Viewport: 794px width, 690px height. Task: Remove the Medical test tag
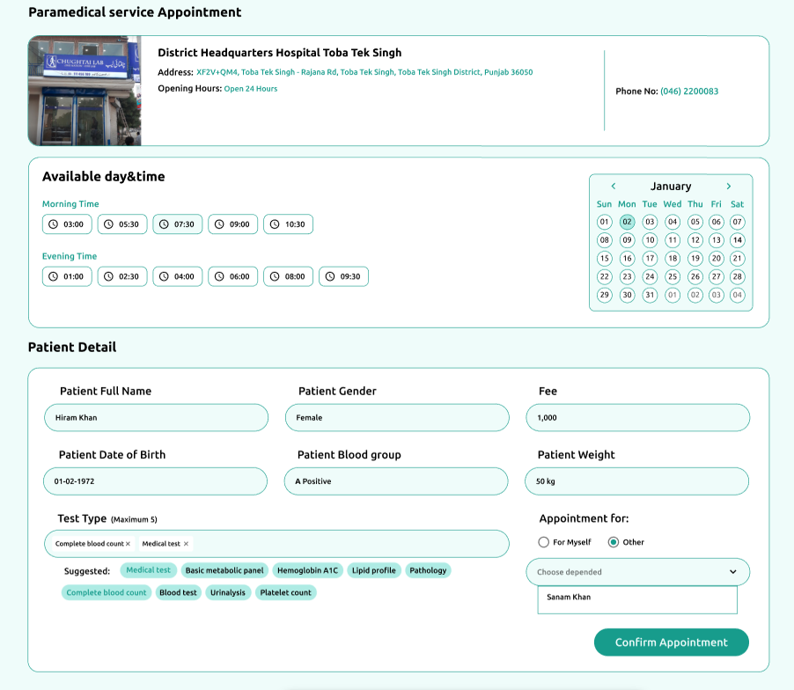(186, 544)
